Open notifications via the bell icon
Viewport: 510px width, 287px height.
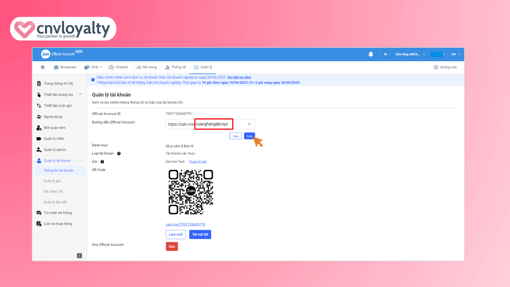click(371, 54)
